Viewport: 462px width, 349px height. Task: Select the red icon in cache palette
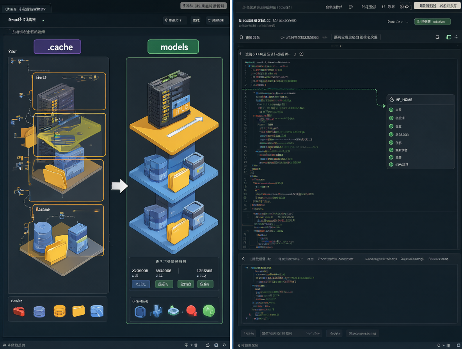(x=19, y=311)
